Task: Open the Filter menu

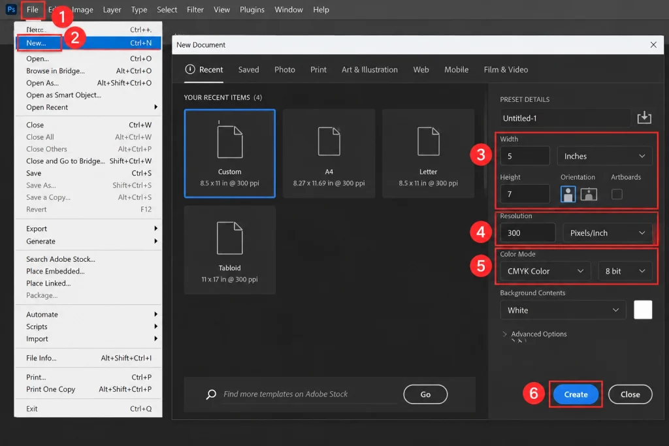Action: [195, 9]
